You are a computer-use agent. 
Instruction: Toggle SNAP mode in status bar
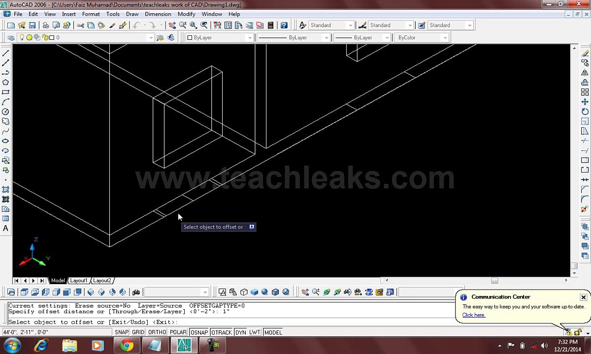[x=122, y=332]
